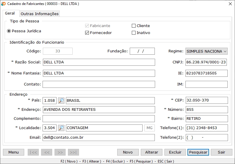Screen dimensions: 235x164
Task: Uncheck the Fornecedor checkbox
Action: point(87,33)
